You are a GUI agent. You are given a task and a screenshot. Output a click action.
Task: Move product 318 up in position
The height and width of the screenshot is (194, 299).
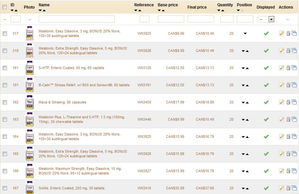(x=247, y=51)
